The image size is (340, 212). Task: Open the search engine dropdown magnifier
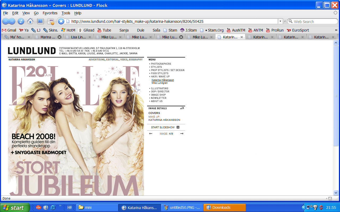coord(290,21)
